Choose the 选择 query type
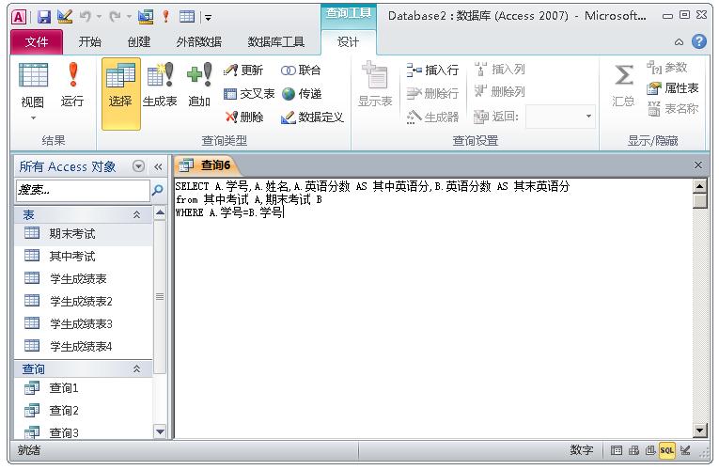 [x=120, y=93]
